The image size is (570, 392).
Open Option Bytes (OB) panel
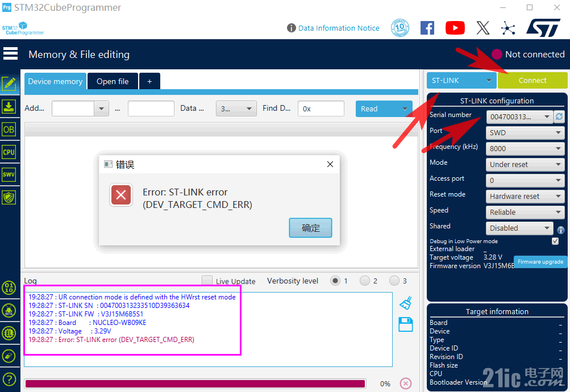(9, 130)
